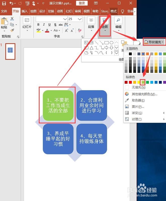Open font color A dropdown arrow

click(x=51, y=30)
